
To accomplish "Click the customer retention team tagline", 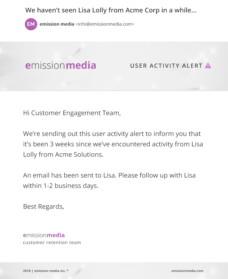I will tap(52, 242).
